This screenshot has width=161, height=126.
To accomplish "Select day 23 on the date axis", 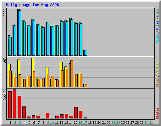I will pos(113,123).
